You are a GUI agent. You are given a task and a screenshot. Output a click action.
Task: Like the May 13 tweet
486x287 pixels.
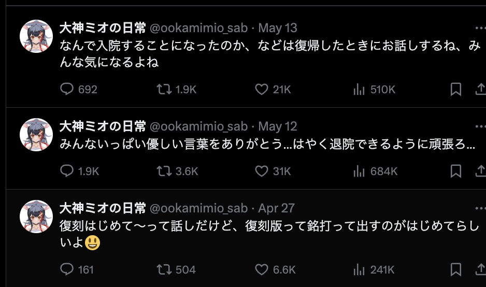262,90
